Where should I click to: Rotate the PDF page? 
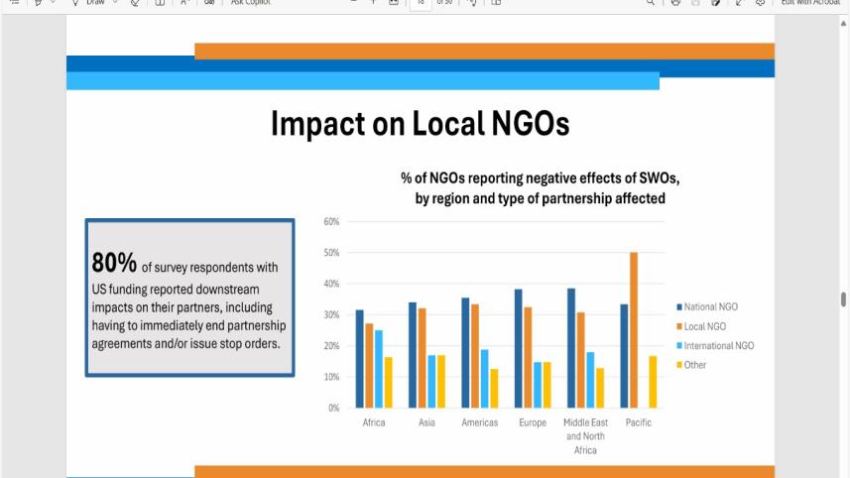click(x=474, y=3)
